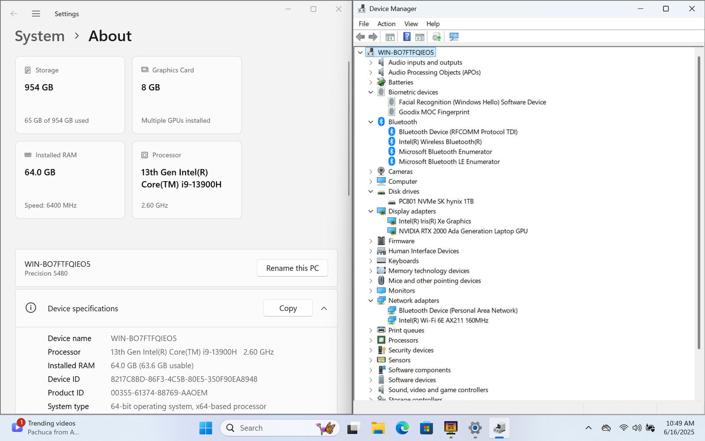Screen dimensions: 705x441
Task: Open the Action menu
Action: 386,24
